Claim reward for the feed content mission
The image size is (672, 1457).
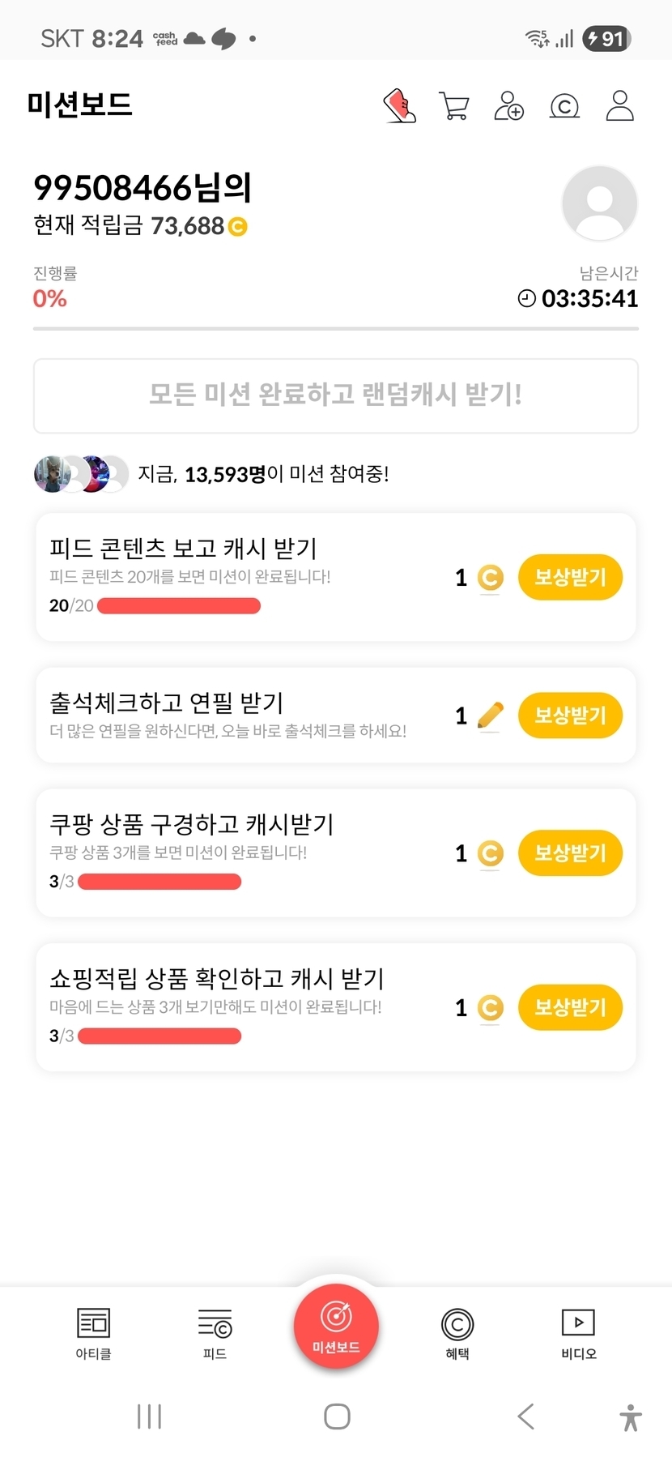pos(570,577)
